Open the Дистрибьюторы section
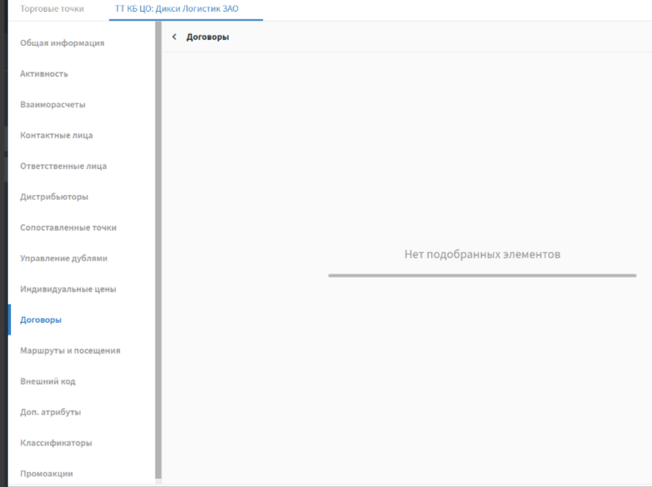 coord(54,197)
